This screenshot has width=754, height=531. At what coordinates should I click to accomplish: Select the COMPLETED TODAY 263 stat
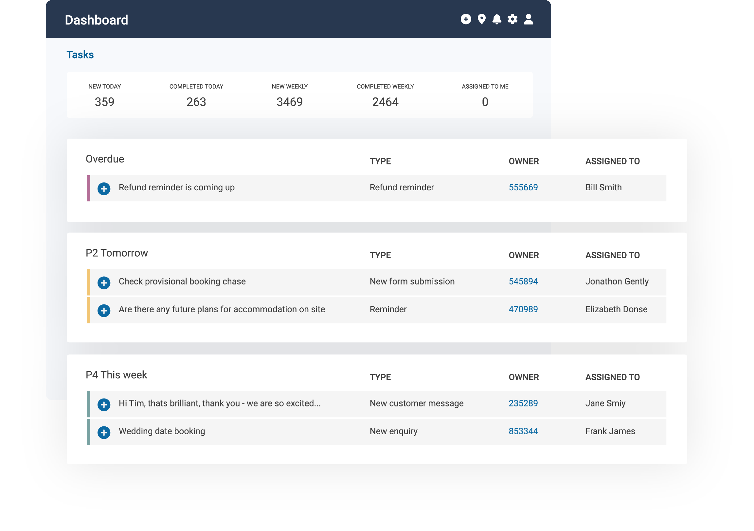196,95
